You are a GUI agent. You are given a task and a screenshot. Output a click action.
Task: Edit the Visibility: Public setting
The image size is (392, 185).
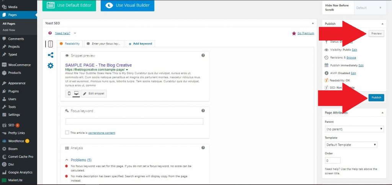354,50
